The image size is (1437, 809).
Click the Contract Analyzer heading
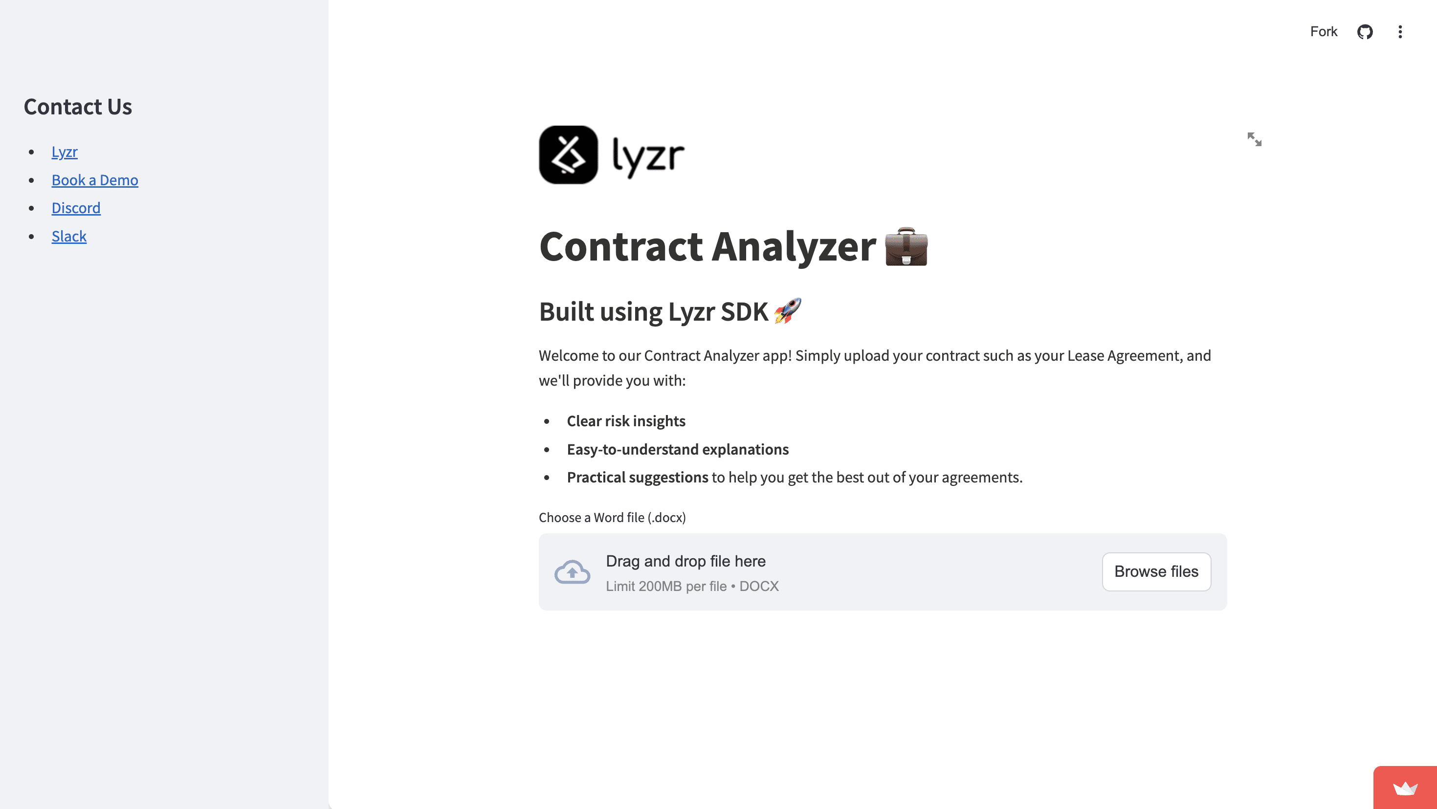[x=707, y=246]
